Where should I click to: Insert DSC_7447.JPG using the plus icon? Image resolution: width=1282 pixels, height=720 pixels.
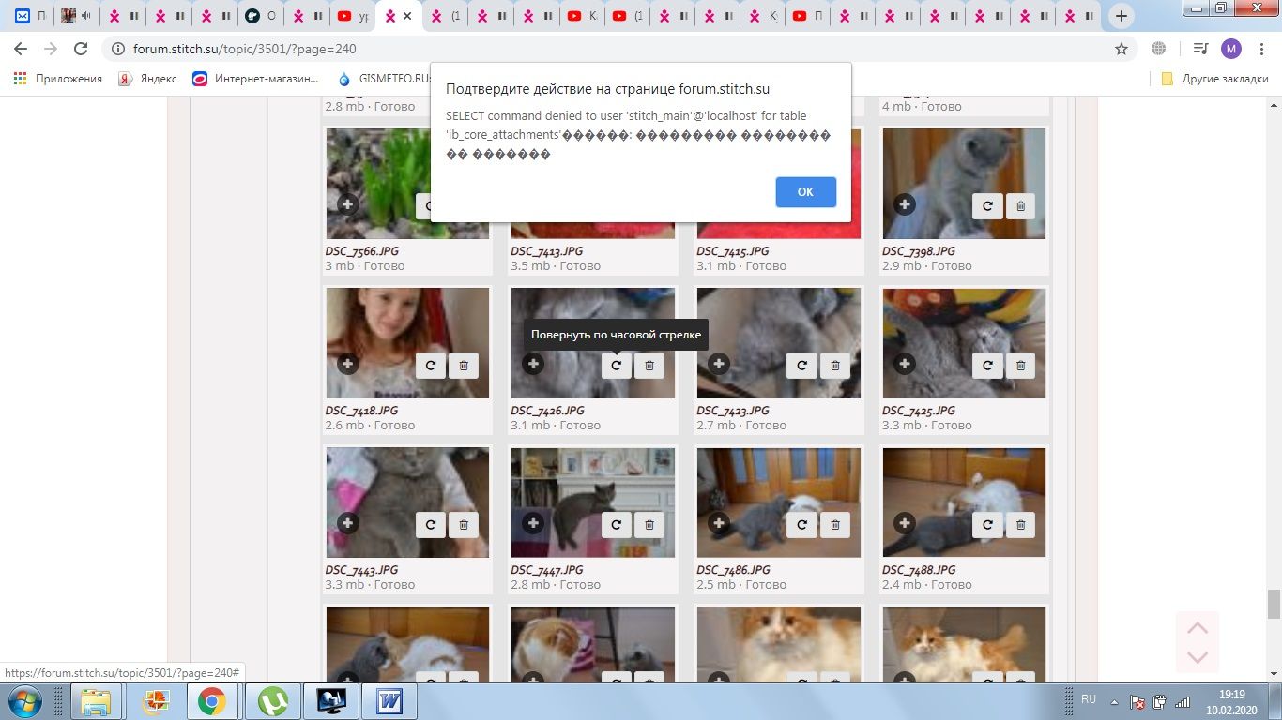pyautogui.click(x=533, y=523)
